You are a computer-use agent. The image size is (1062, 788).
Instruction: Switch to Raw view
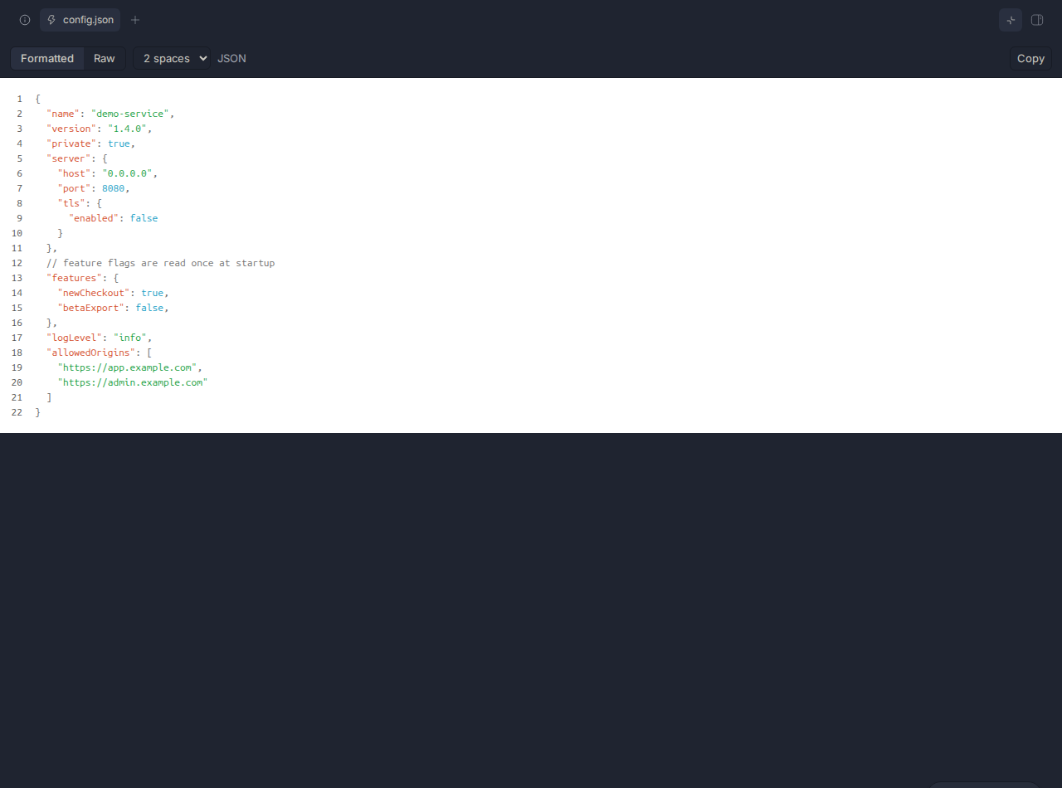105,58
